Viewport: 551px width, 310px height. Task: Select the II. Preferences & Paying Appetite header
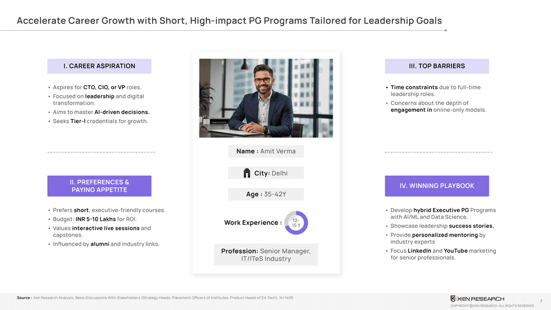coord(99,186)
